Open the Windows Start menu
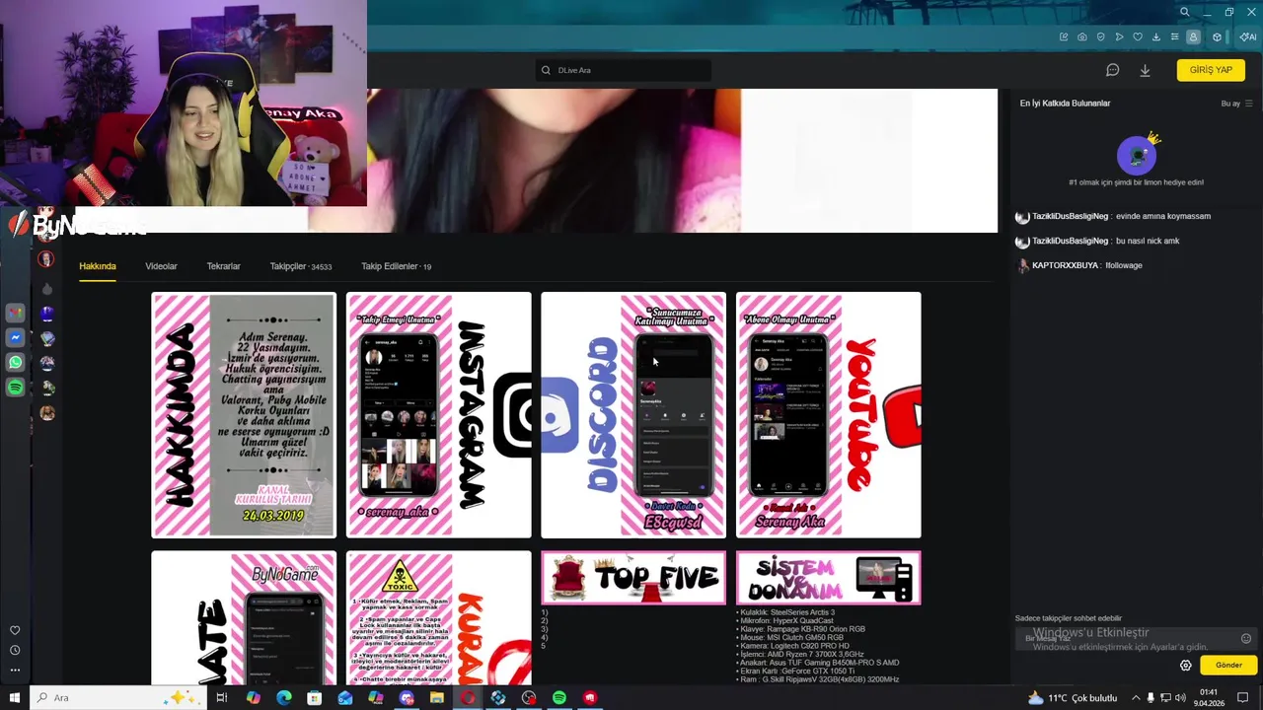The image size is (1263, 710). (14, 698)
